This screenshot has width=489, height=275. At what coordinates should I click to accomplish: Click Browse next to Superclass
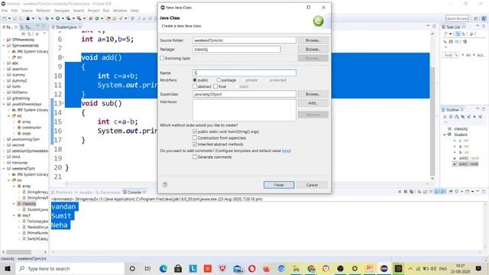tap(313, 94)
